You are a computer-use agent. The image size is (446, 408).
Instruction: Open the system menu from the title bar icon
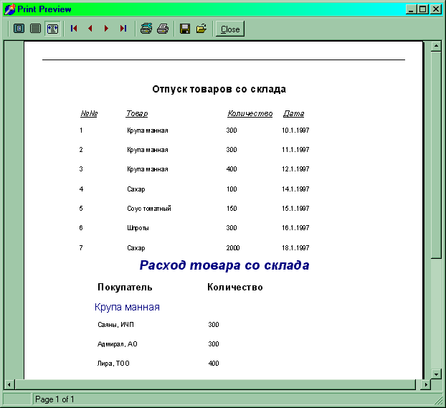(x=9, y=9)
